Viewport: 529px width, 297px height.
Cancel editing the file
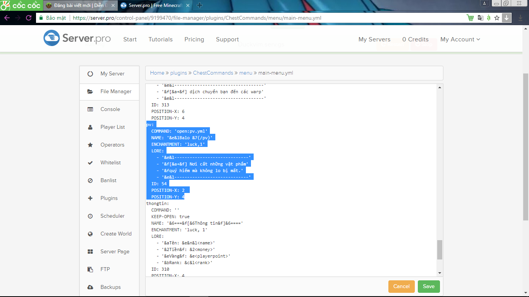pyautogui.click(x=402, y=287)
